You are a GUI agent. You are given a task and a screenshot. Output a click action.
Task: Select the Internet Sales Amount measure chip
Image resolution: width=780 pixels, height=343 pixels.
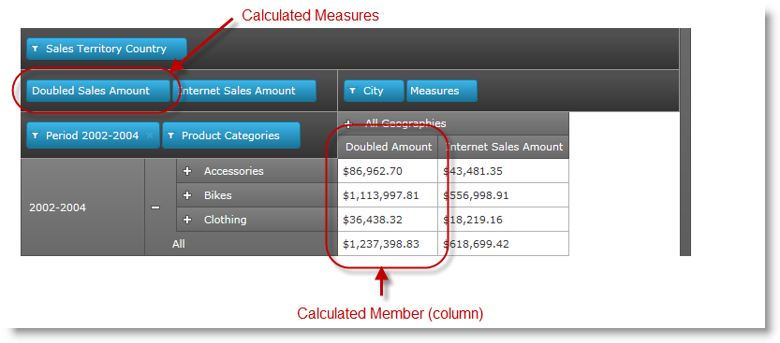coord(244,91)
